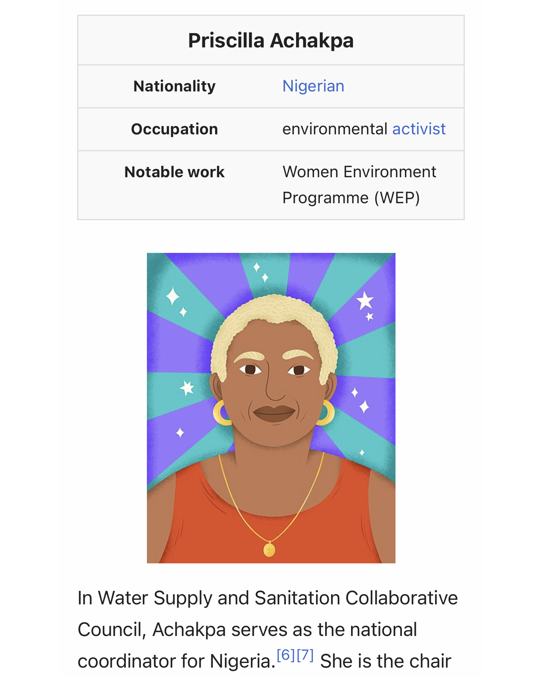The image size is (542, 677).
Task: Open citation reference [7]
Action: [x=305, y=655]
